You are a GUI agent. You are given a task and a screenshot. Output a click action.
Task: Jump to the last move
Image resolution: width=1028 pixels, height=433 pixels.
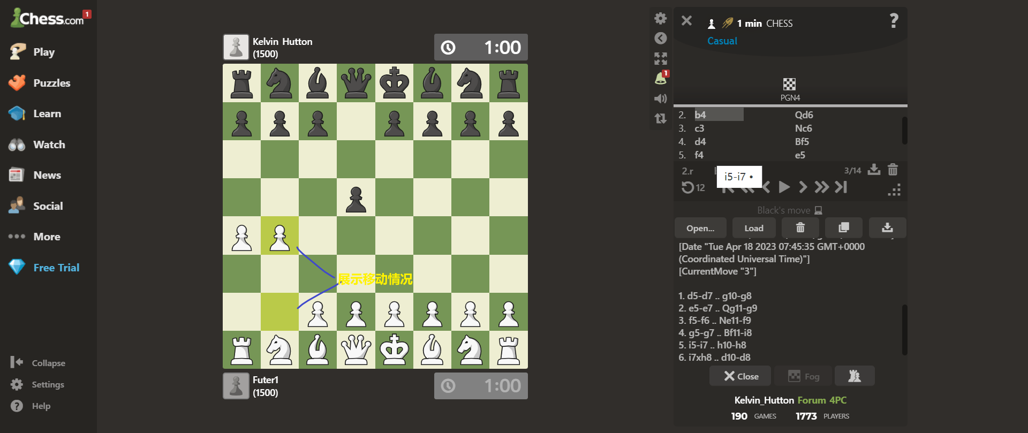coord(841,187)
